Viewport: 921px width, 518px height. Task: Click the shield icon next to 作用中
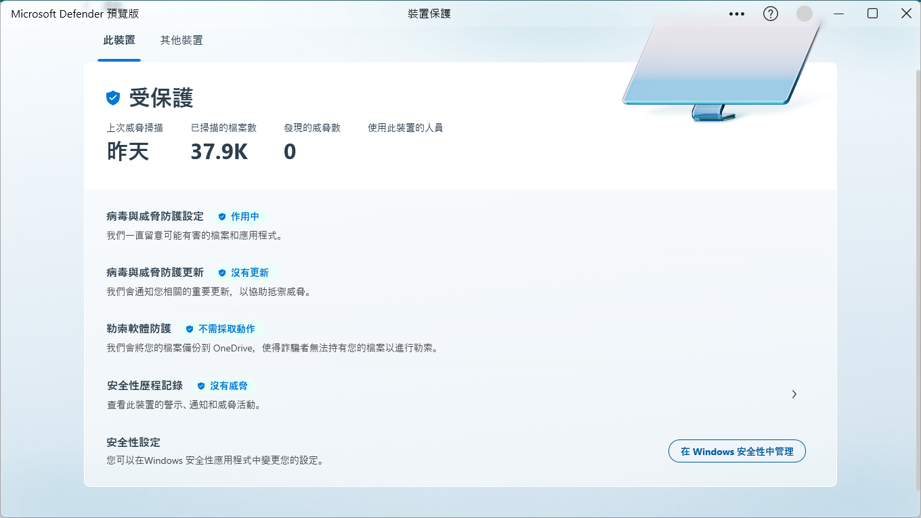(222, 217)
